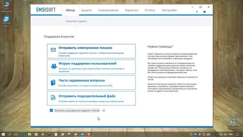243x137 pixels.
Task: Go to the Сканирование tab
Action: (108, 10)
